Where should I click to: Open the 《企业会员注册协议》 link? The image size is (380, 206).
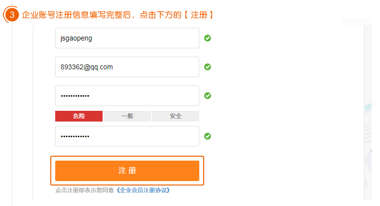pyautogui.click(x=143, y=190)
